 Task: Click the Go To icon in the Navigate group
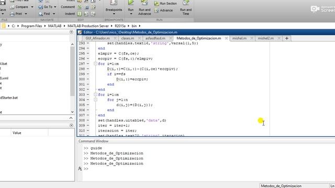[40, 7]
